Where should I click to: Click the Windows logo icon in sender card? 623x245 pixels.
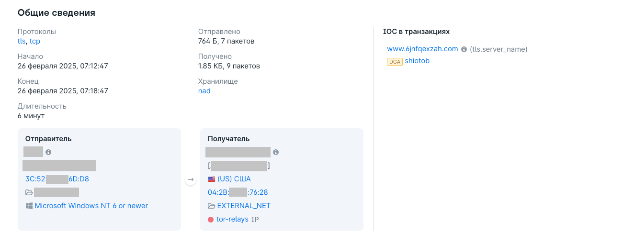[29, 206]
